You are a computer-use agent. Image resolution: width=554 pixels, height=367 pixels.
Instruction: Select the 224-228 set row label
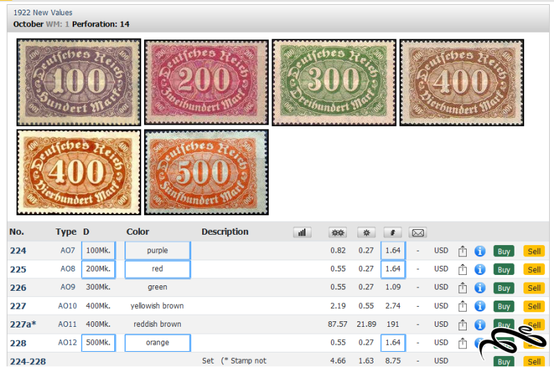(28, 361)
